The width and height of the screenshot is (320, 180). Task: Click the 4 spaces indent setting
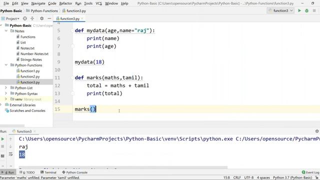click(x=263, y=177)
